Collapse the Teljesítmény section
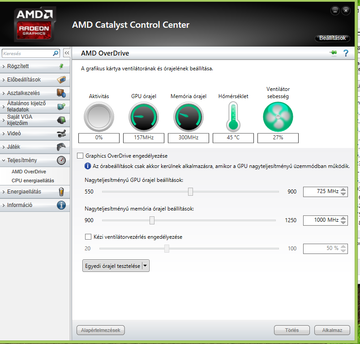The width and height of the screenshot is (360, 344). [4, 160]
